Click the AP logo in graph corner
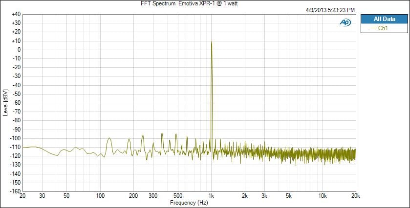Image resolution: width=410 pixels, height=208 pixels. pyautogui.click(x=345, y=22)
